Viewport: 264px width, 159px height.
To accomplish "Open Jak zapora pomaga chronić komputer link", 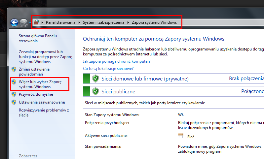I will tap(117, 61).
